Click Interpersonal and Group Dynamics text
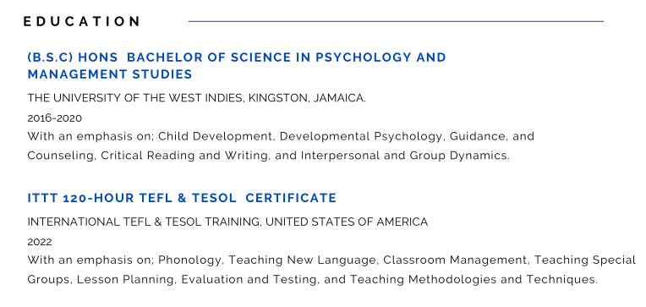 (404, 156)
